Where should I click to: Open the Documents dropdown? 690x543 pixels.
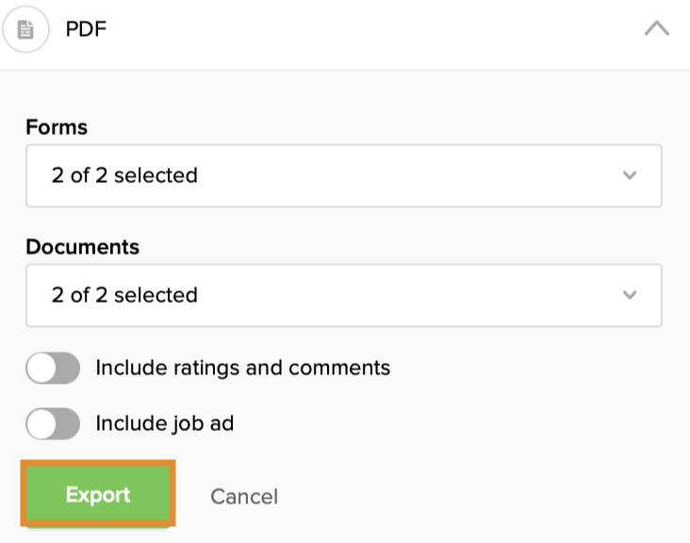[343, 295]
